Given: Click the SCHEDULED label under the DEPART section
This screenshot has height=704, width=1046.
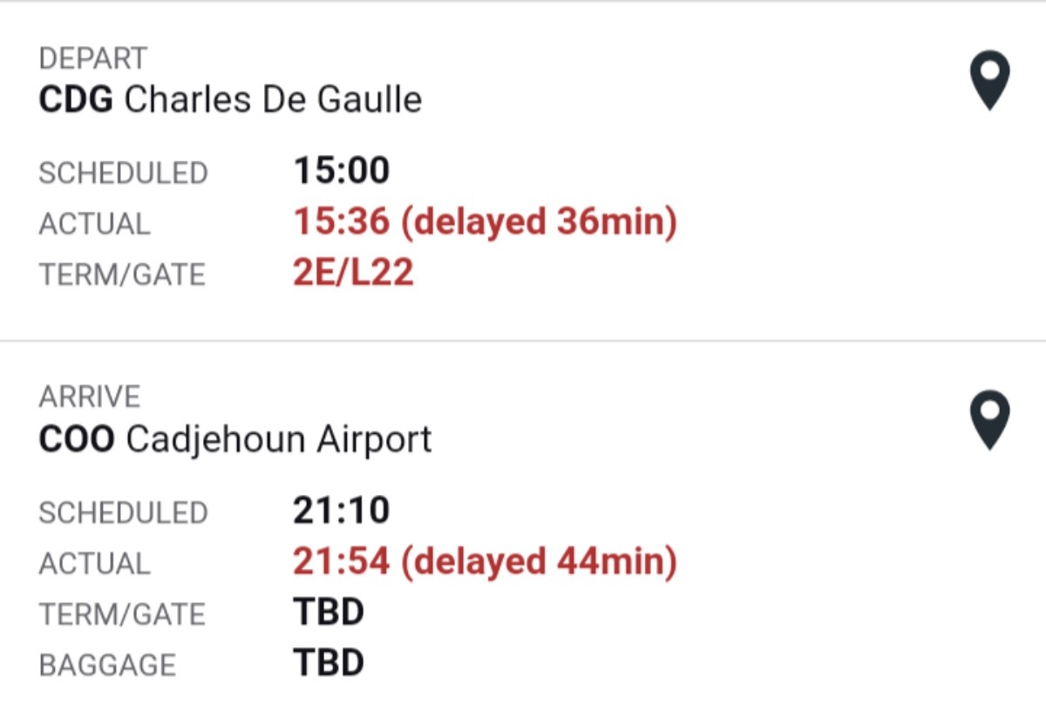Looking at the screenshot, I should pos(123,173).
